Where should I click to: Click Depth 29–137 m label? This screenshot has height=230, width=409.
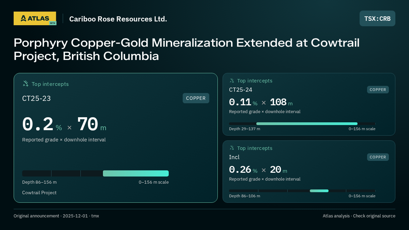click(x=244, y=129)
